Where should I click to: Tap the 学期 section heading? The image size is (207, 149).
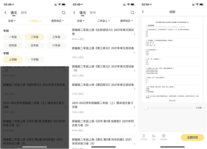click(x=6, y=53)
